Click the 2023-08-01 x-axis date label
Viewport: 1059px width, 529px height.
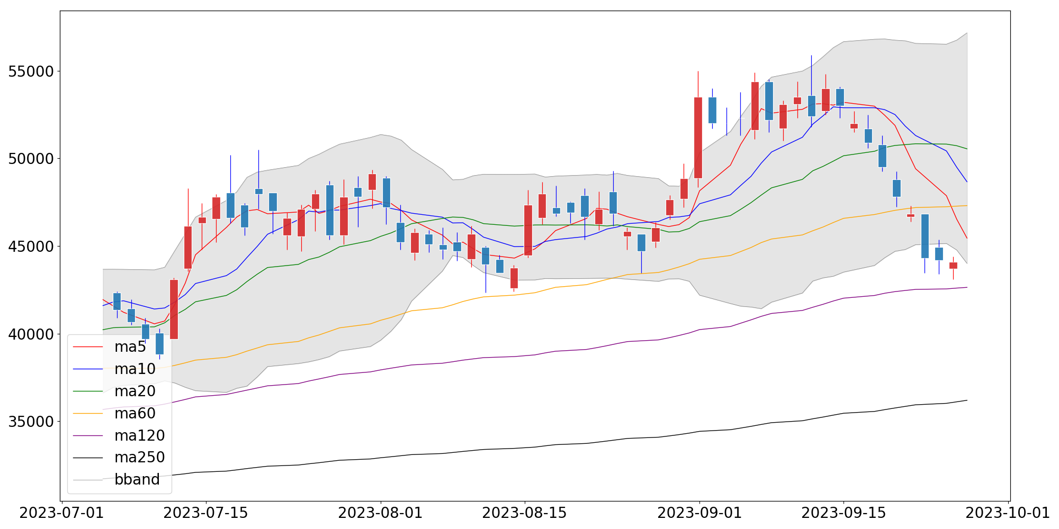381,513
